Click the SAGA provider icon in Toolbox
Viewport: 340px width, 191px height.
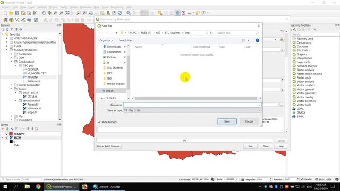click(294, 117)
